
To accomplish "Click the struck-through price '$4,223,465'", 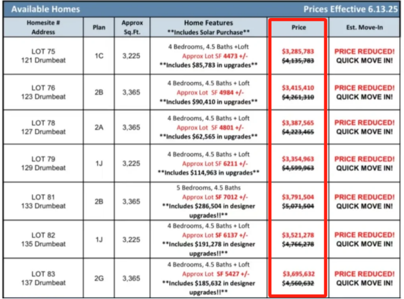I will [298, 132].
